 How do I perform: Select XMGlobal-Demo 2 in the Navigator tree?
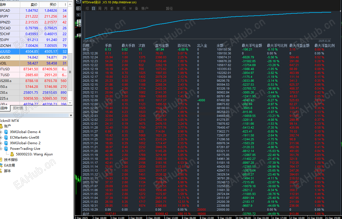tap(25, 143)
